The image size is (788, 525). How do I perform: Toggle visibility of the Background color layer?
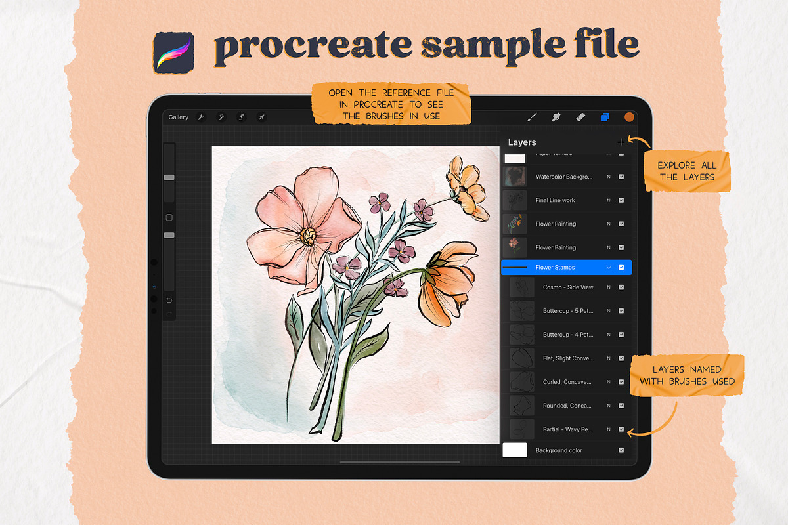[621, 450]
